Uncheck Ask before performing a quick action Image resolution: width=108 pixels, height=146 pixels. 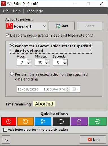click(5, 130)
